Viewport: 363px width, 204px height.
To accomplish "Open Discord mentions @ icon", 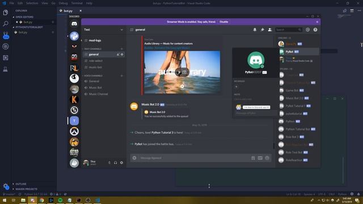I will coord(307,29).
